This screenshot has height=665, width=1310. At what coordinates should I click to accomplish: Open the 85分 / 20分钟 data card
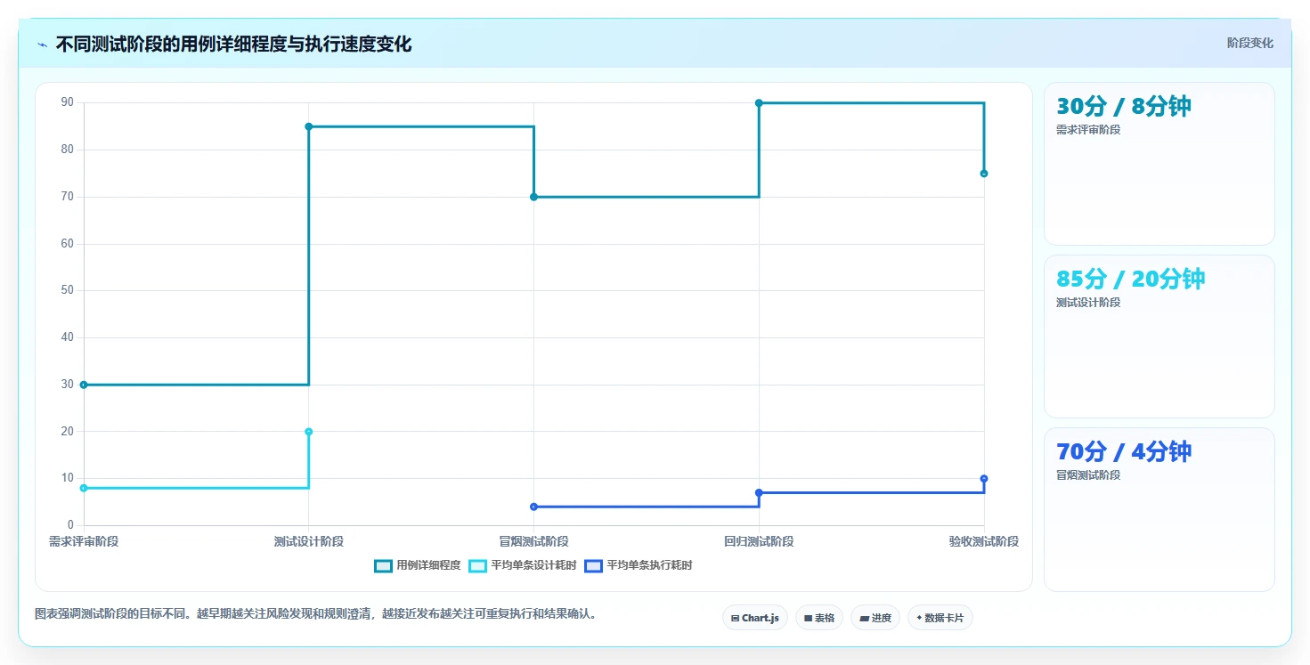coord(1159,337)
